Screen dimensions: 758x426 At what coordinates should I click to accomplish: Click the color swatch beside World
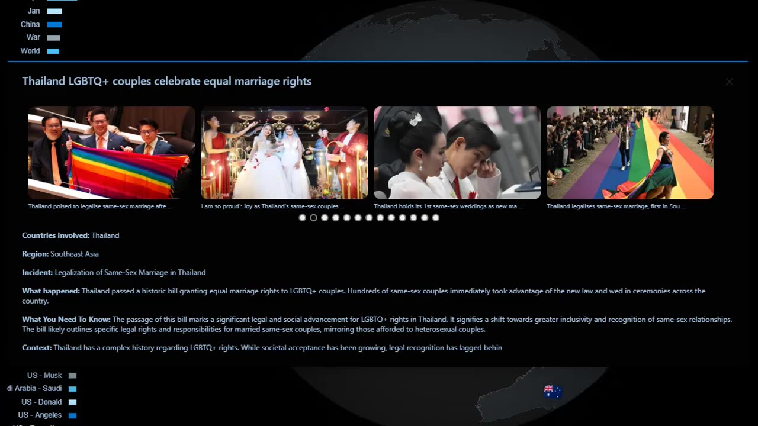tap(53, 51)
